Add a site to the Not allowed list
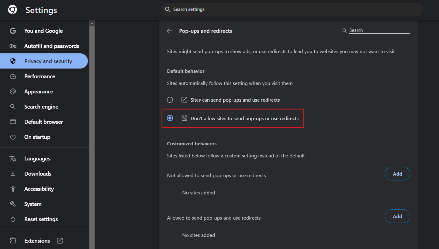 click(397, 174)
